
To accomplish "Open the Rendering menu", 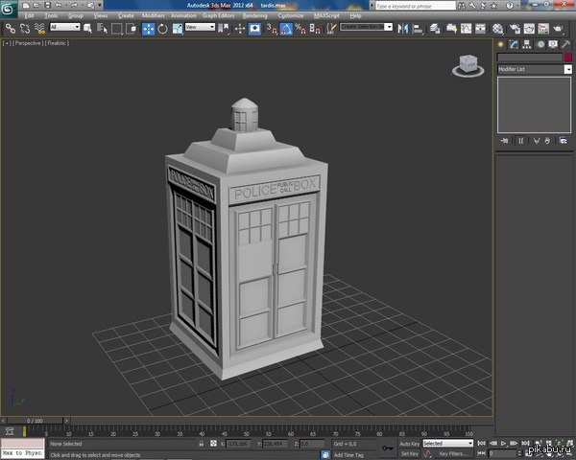I will [x=255, y=15].
